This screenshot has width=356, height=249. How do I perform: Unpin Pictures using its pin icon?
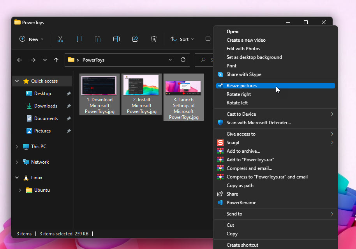[69, 131]
